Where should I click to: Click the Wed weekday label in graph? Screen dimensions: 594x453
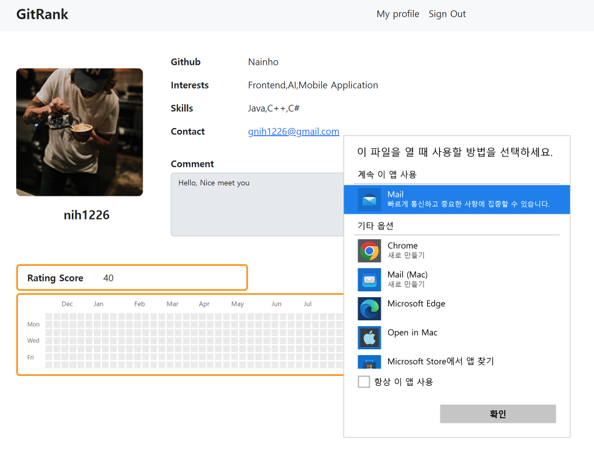33,341
